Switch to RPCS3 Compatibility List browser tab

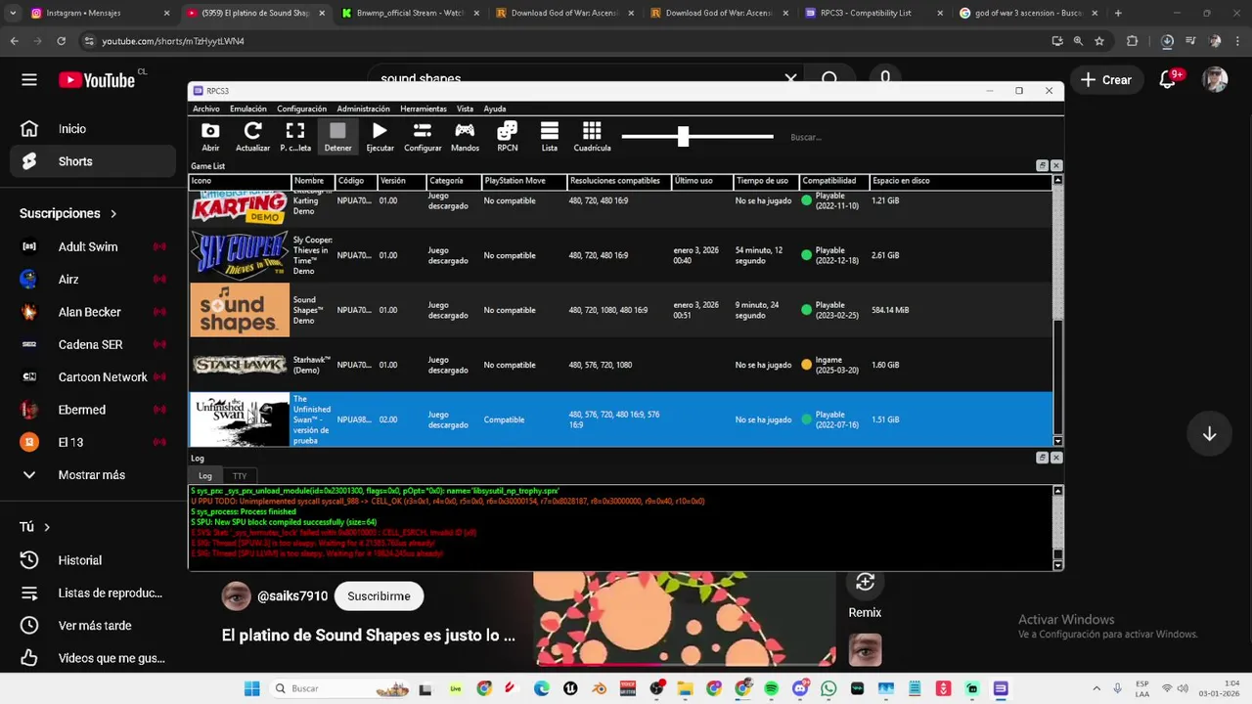[x=873, y=14]
